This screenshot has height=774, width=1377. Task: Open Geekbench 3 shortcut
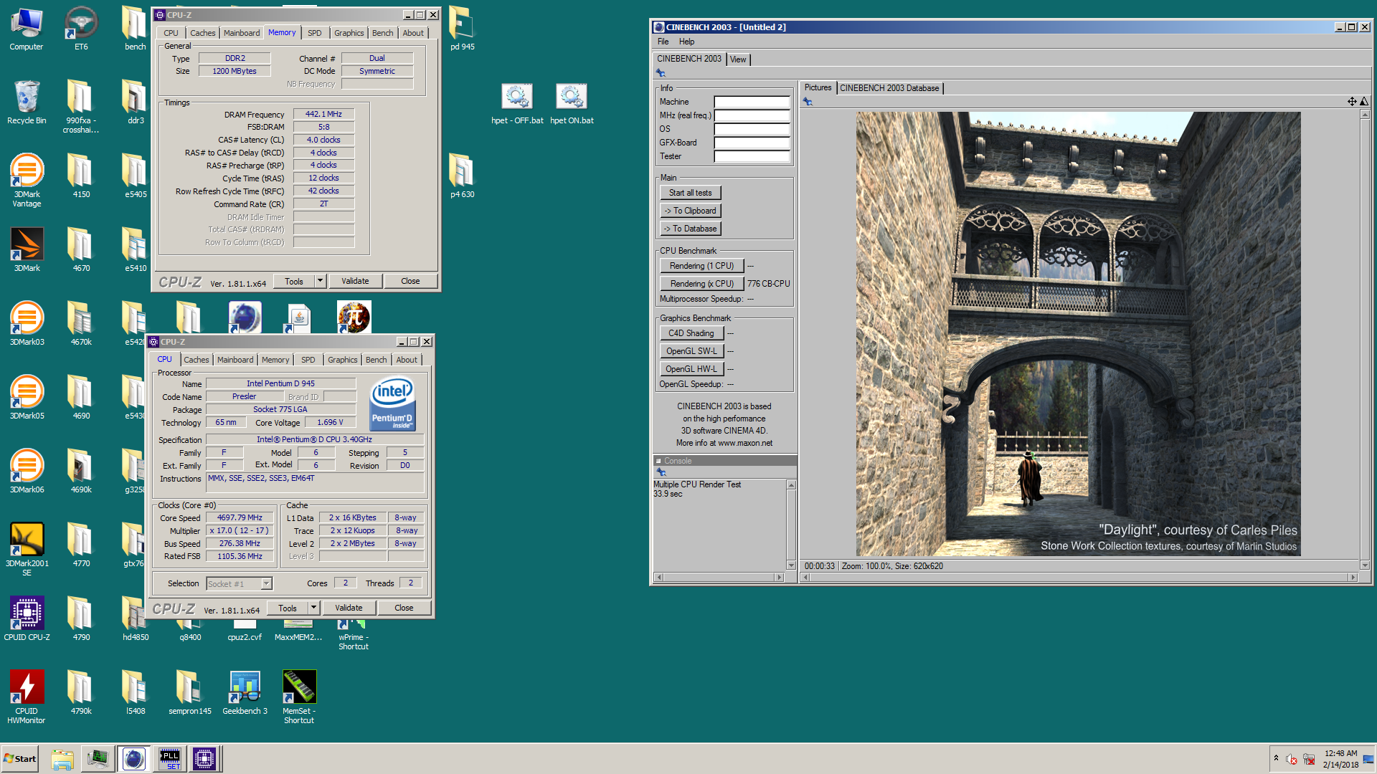(245, 693)
